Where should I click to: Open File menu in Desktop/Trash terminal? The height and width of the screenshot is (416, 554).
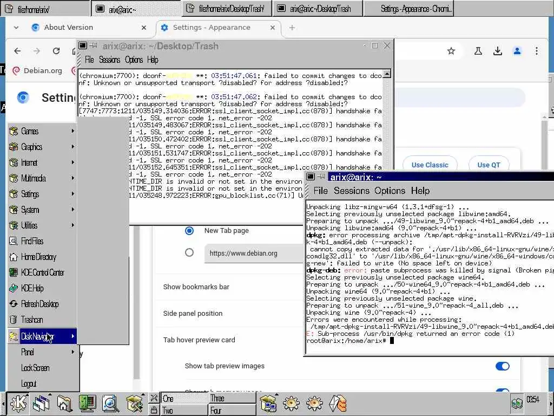point(89,60)
